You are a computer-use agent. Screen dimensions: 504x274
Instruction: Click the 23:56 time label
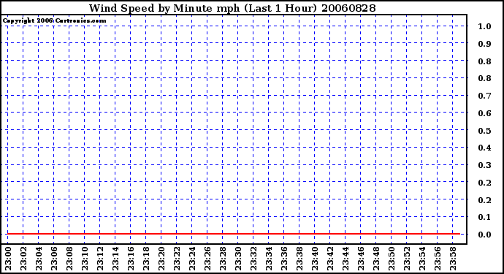click(x=438, y=259)
